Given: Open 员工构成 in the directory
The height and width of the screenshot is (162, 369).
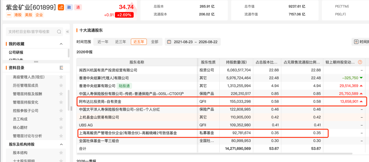Looking at the screenshot, I should pos(20,119).
